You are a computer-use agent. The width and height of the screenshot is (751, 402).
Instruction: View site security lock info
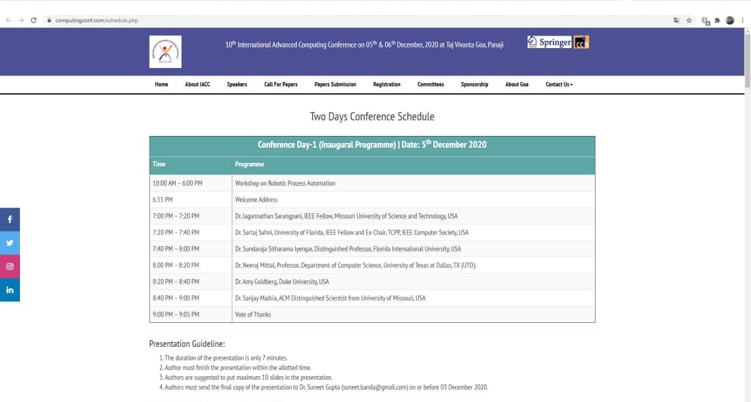(x=49, y=21)
